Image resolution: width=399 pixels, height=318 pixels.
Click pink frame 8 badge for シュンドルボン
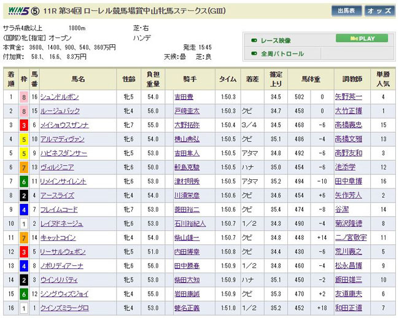[x=24, y=97]
